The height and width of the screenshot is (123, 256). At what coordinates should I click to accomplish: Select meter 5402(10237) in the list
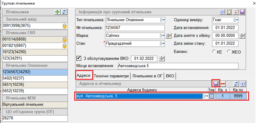(x=36, y=78)
